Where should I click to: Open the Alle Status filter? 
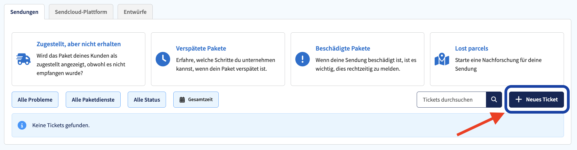[147, 99]
